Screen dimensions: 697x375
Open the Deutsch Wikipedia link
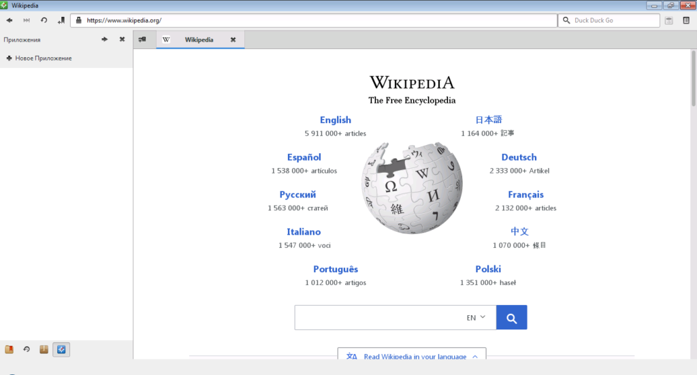519,157
